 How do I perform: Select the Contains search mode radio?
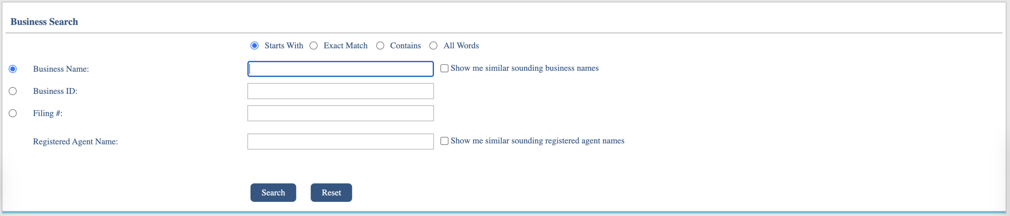(380, 46)
